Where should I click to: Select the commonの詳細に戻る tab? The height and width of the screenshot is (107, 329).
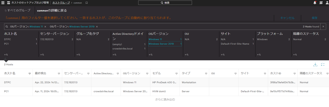tap(52, 10)
